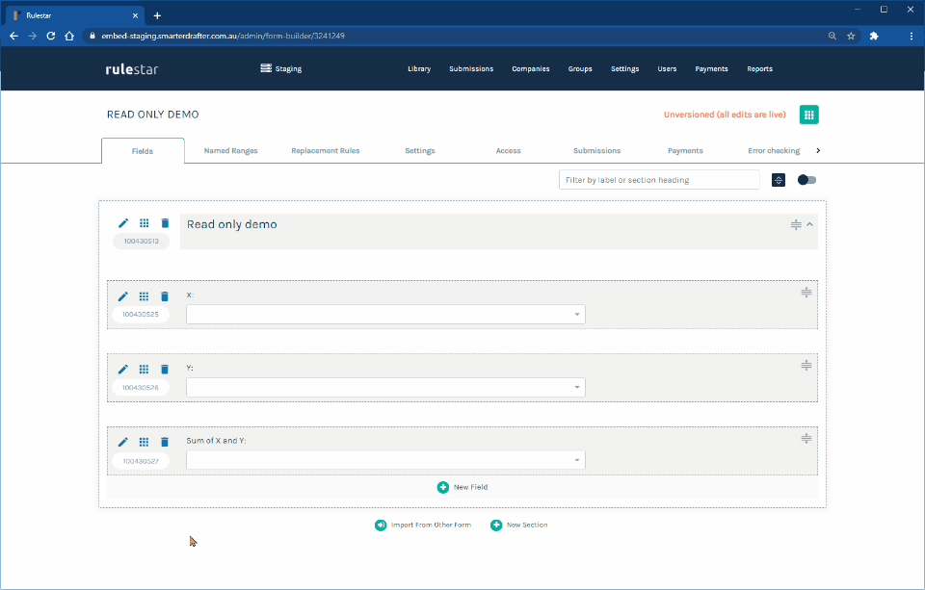Open Groups in top navigation
This screenshot has height=590, width=925.
coord(580,69)
